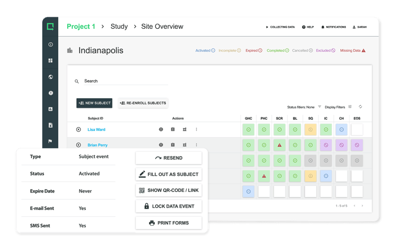
Task: Open Brian Perry's three-dot more menu
Action: 196,144
